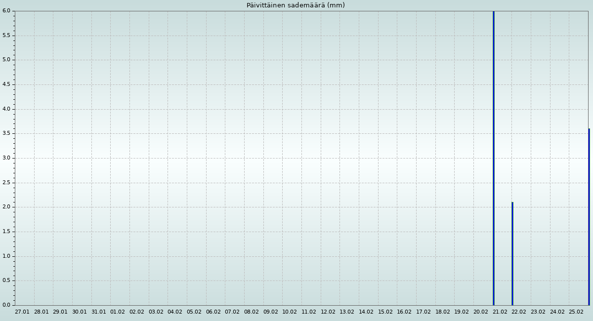Select the 3.0 y-axis tick label
593x321 pixels.
pyautogui.click(x=6, y=158)
